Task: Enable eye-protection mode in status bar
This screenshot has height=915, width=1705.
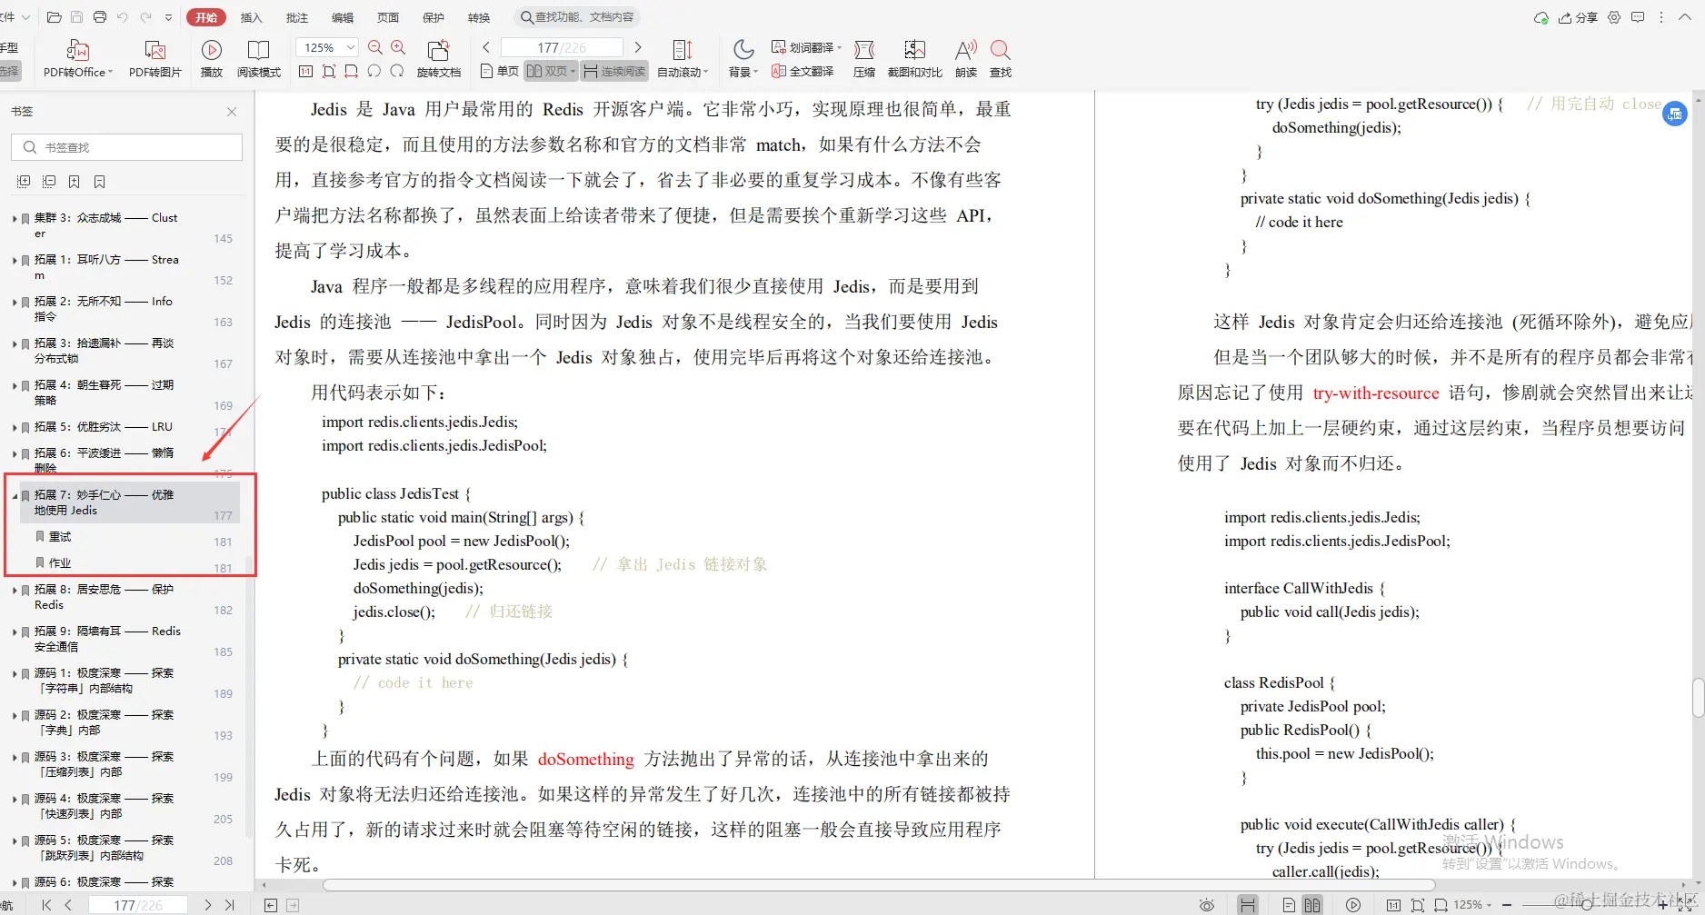Action: click(1206, 904)
